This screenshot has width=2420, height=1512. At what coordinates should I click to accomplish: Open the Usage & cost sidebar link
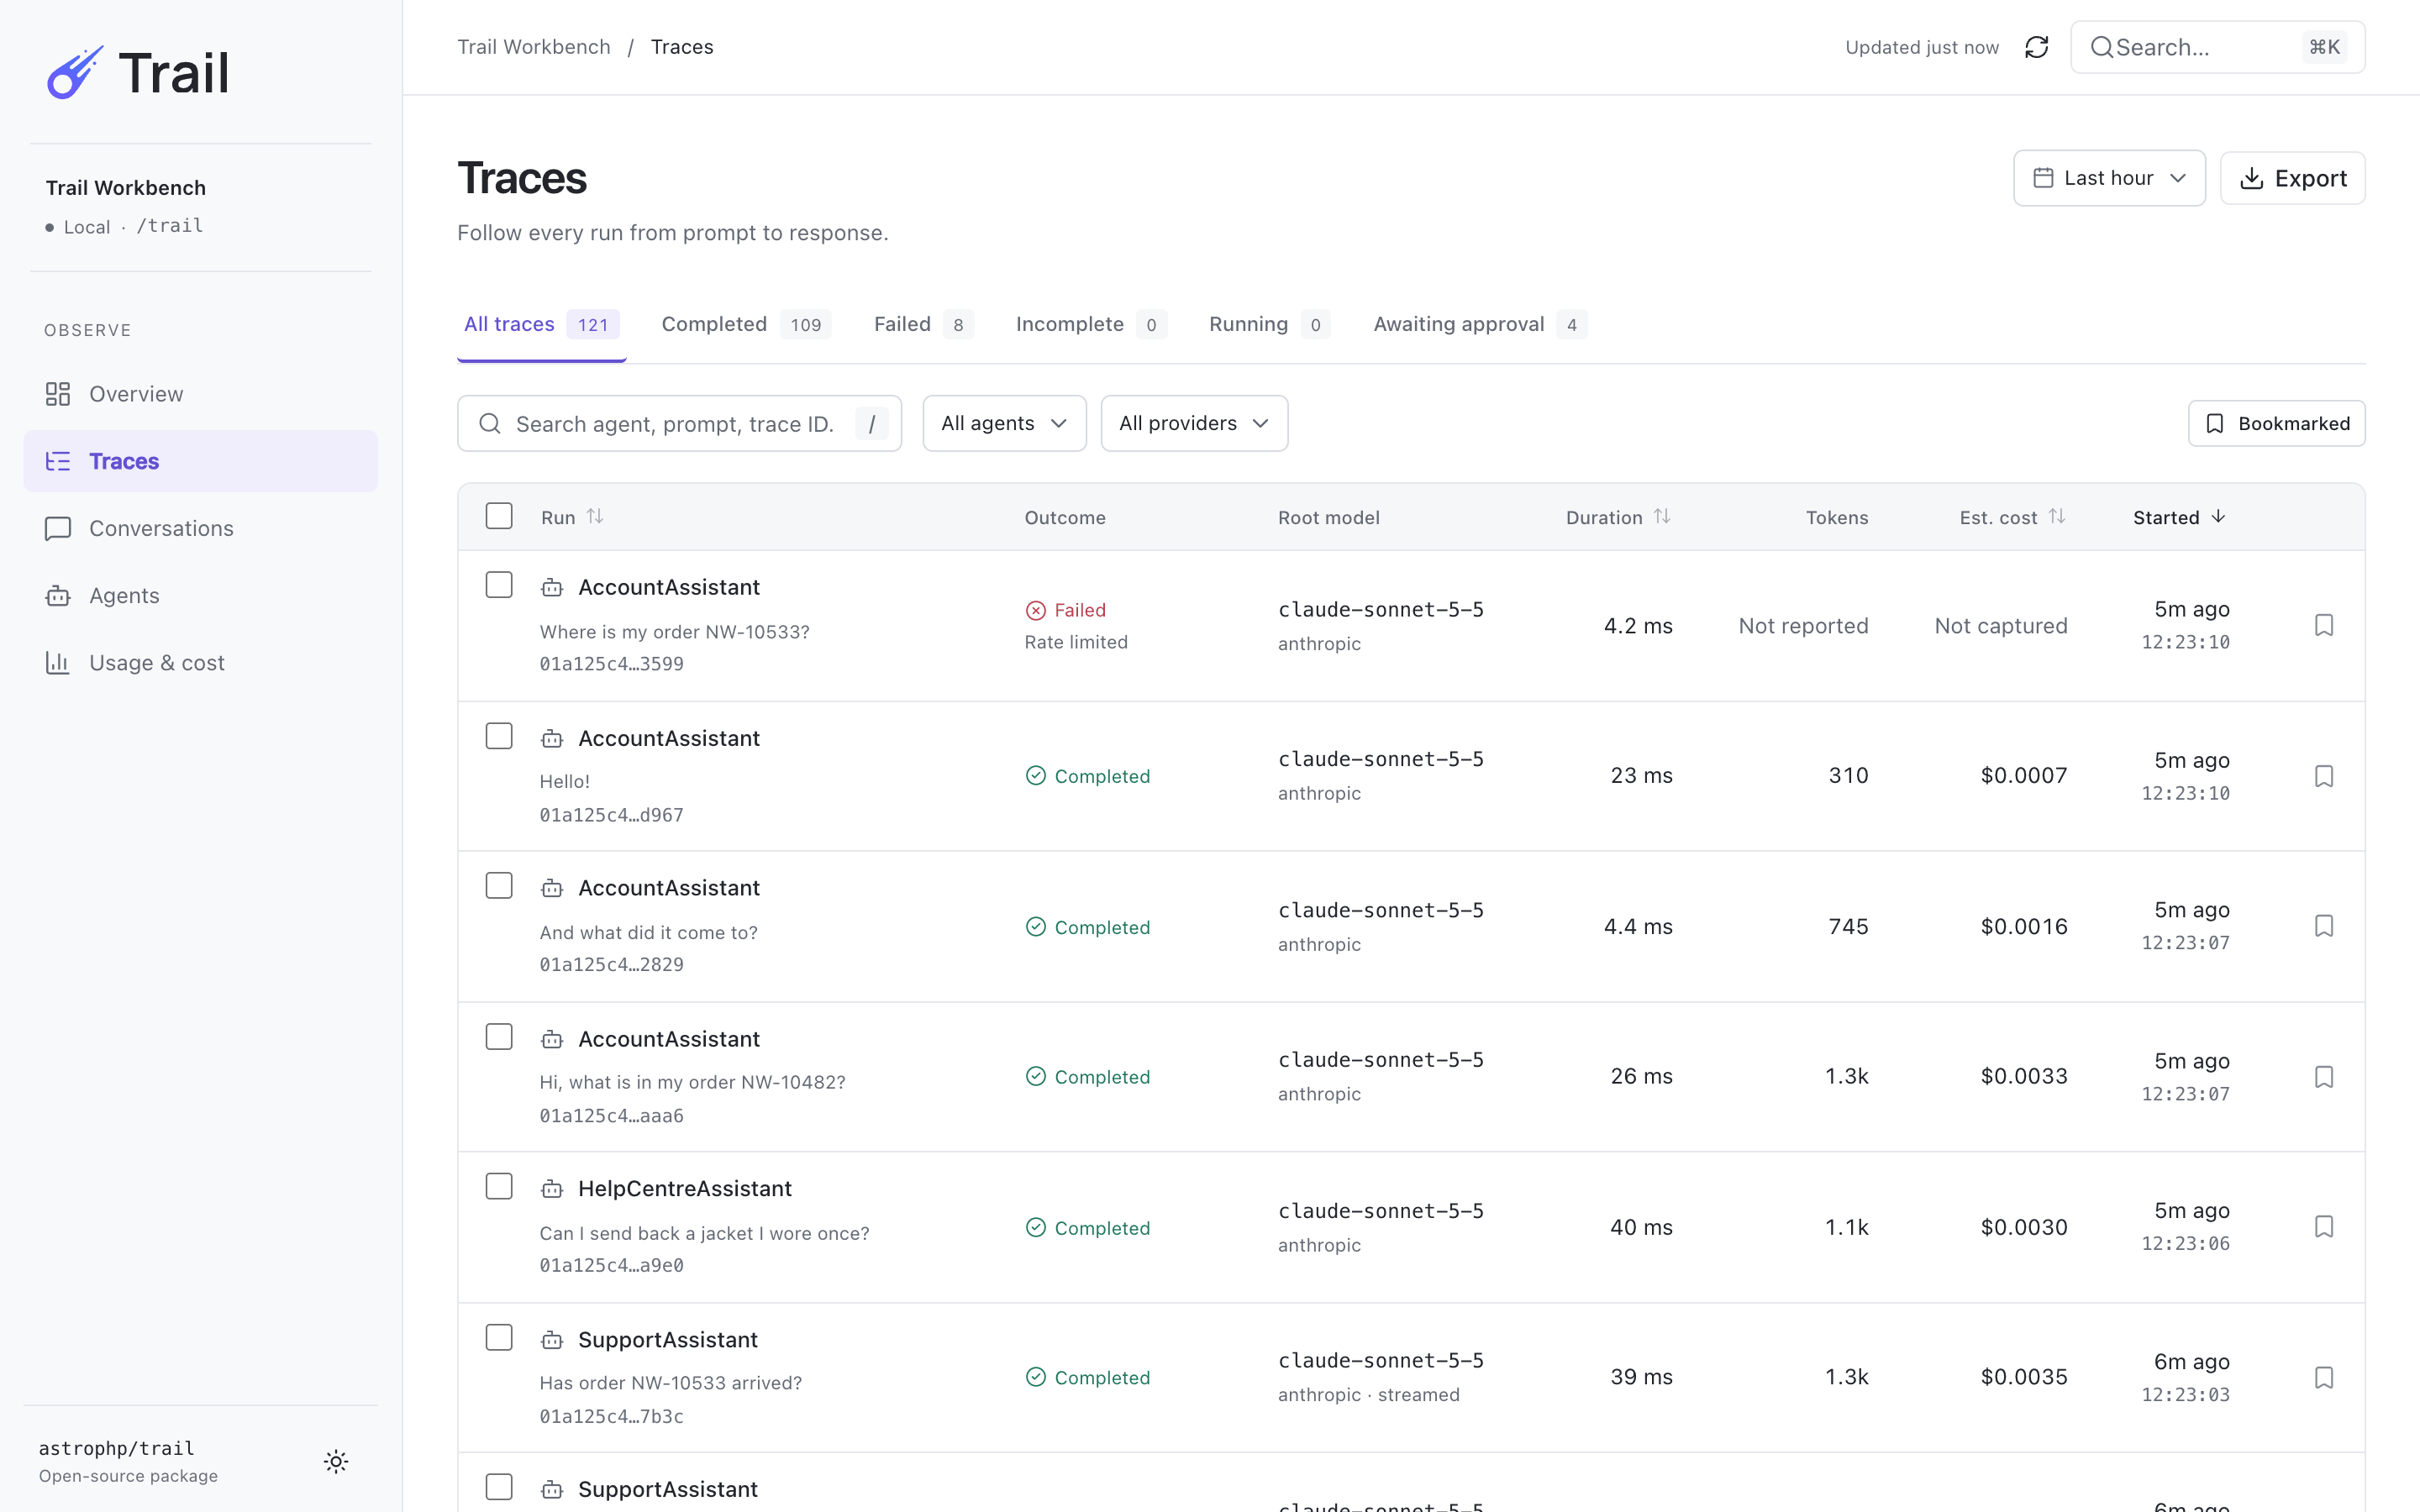[200, 663]
